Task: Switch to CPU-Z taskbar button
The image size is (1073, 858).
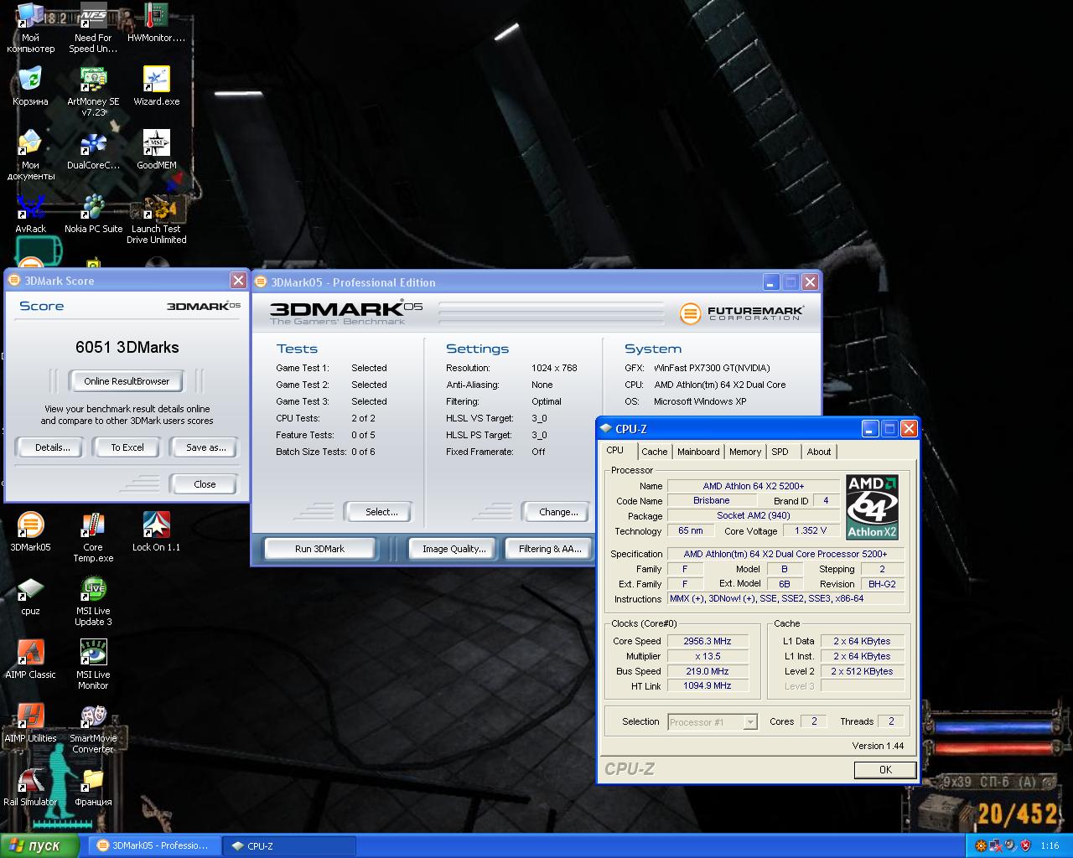Action: [291, 845]
